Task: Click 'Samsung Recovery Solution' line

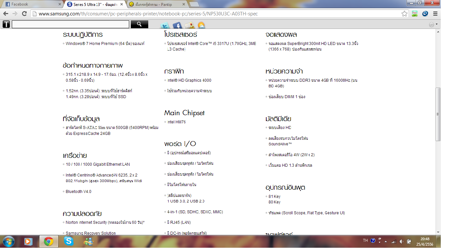Action: (91, 233)
